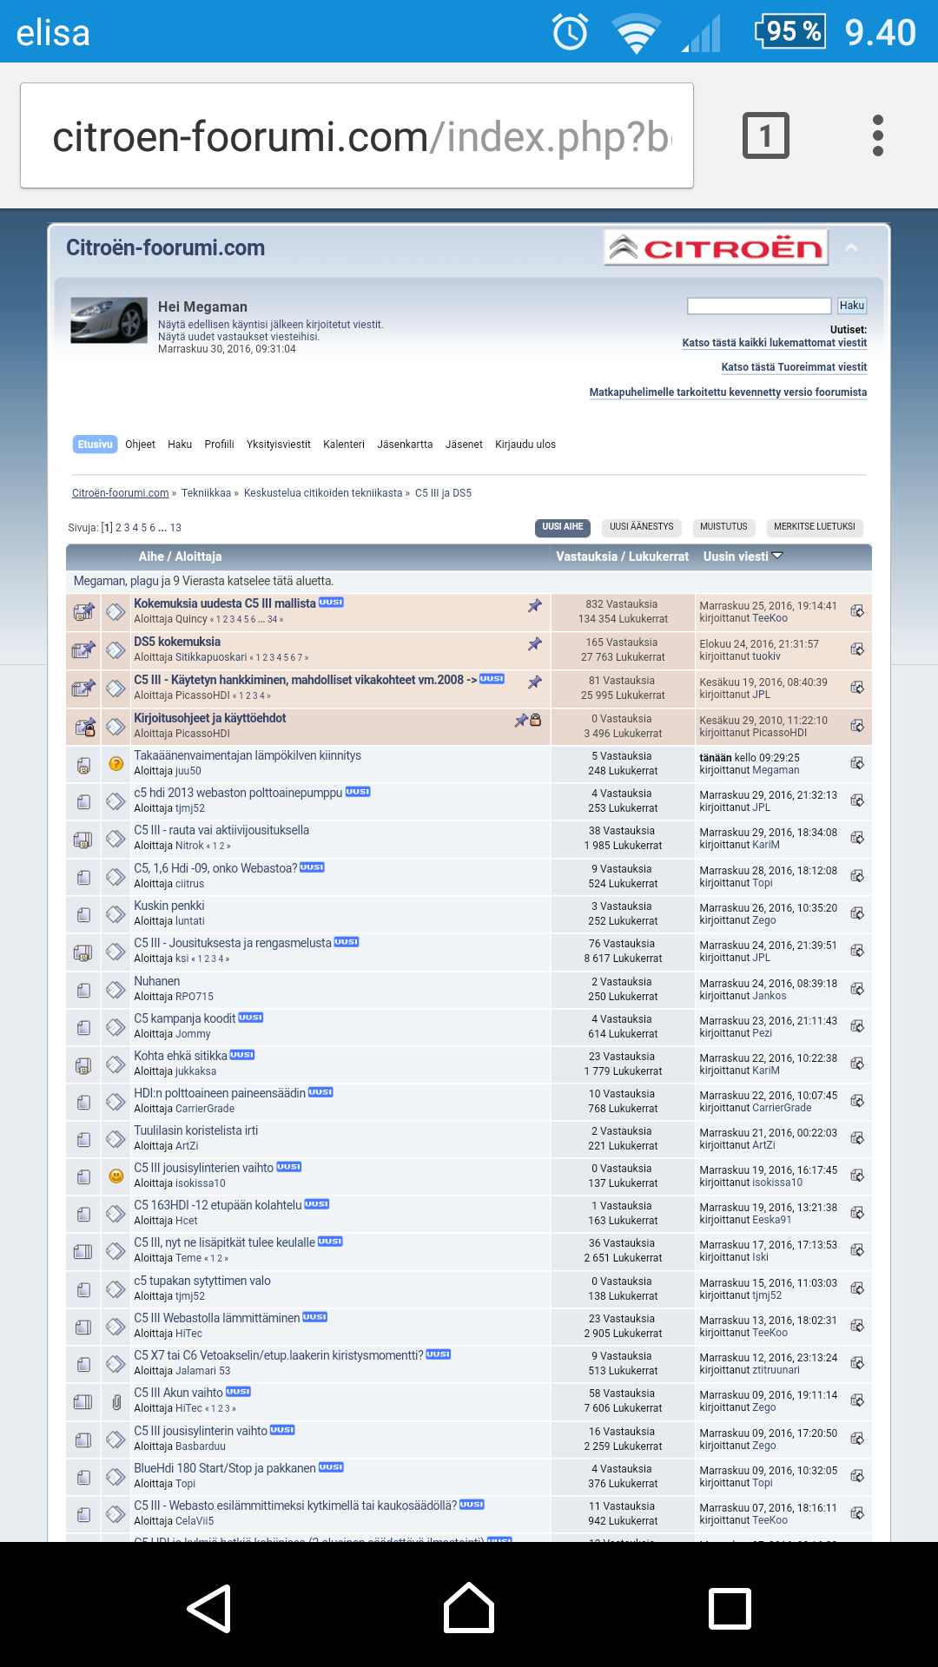The image size is (938, 1667).
Task: Click the Citroën logo banner
Action: tap(716, 248)
